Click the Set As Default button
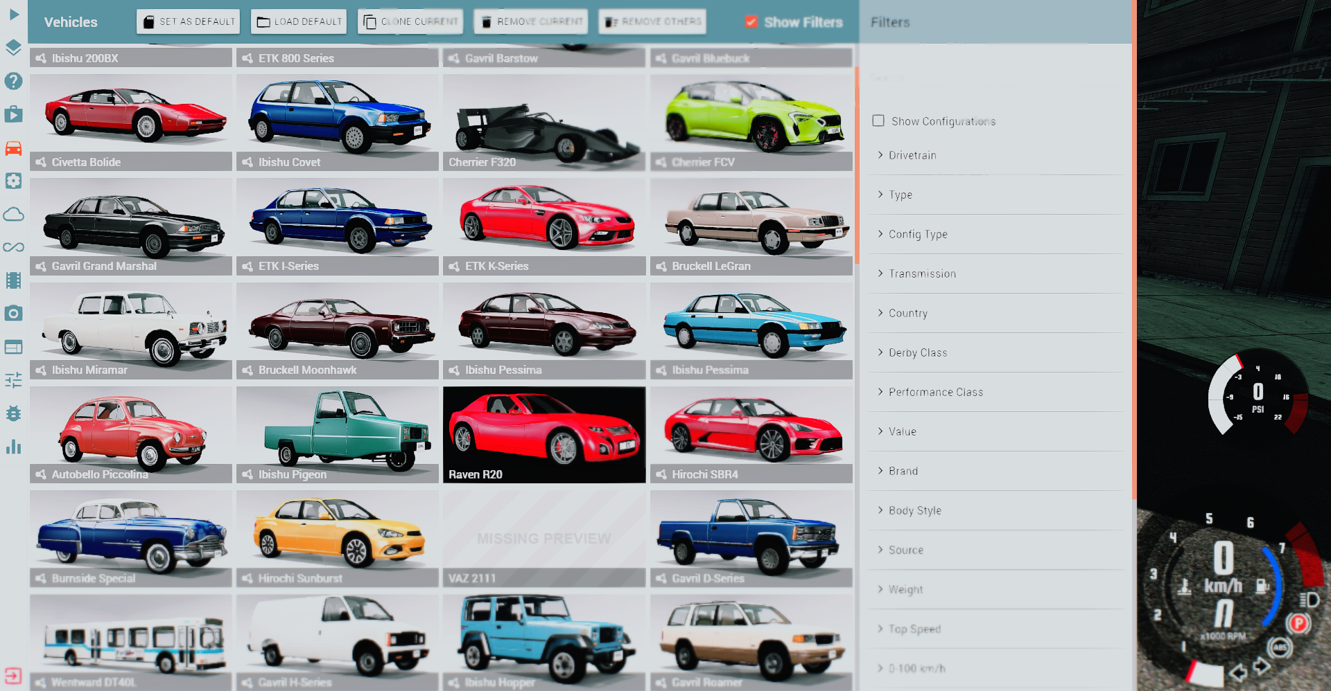Image resolution: width=1331 pixels, height=691 pixels. (x=189, y=21)
